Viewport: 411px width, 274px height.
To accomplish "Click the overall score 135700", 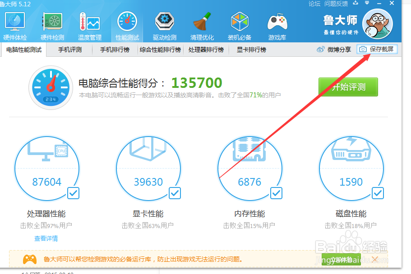I will pyautogui.click(x=197, y=83).
